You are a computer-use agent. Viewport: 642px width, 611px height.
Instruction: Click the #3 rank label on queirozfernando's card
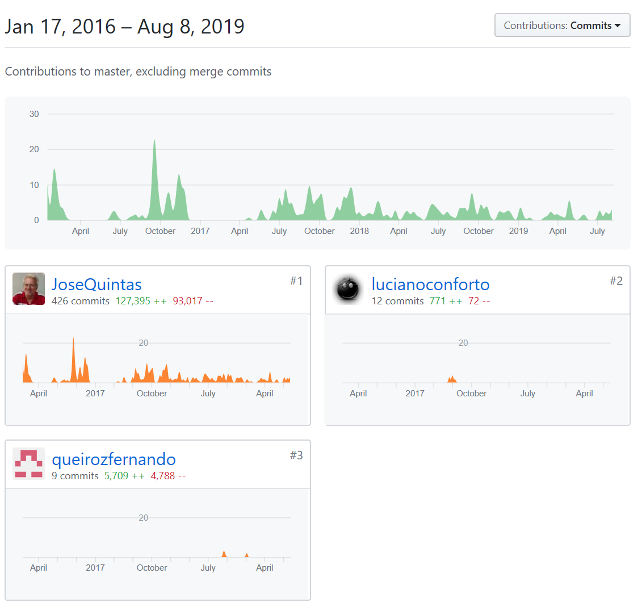296,455
